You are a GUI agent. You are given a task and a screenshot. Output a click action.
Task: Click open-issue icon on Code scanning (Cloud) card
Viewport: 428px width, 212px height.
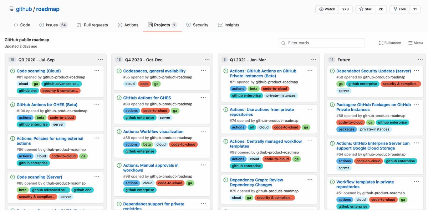12,71
